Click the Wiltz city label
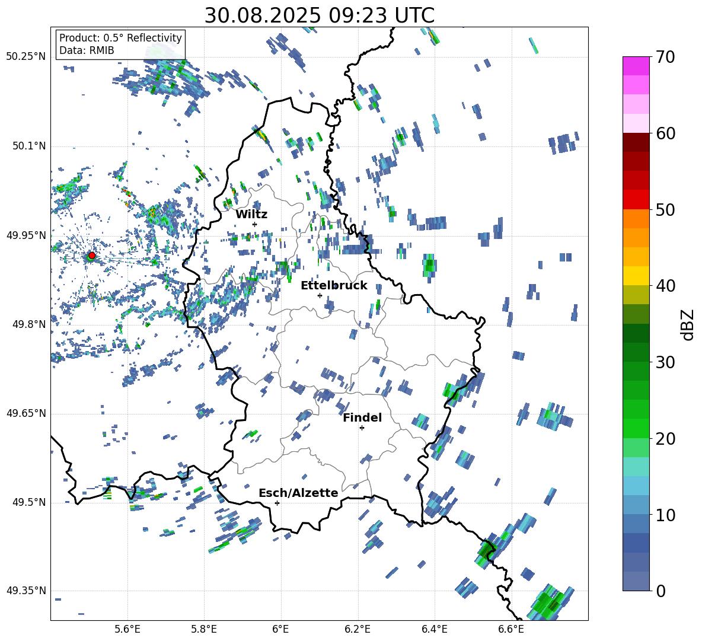The image size is (702, 641). pyautogui.click(x=251, y=215)
